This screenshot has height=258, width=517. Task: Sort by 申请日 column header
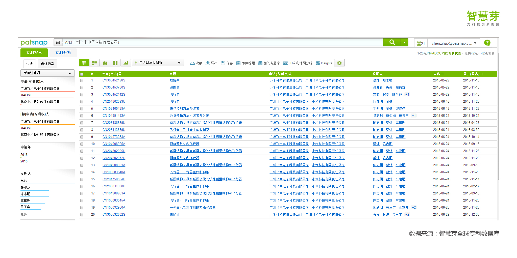[438, 74]
